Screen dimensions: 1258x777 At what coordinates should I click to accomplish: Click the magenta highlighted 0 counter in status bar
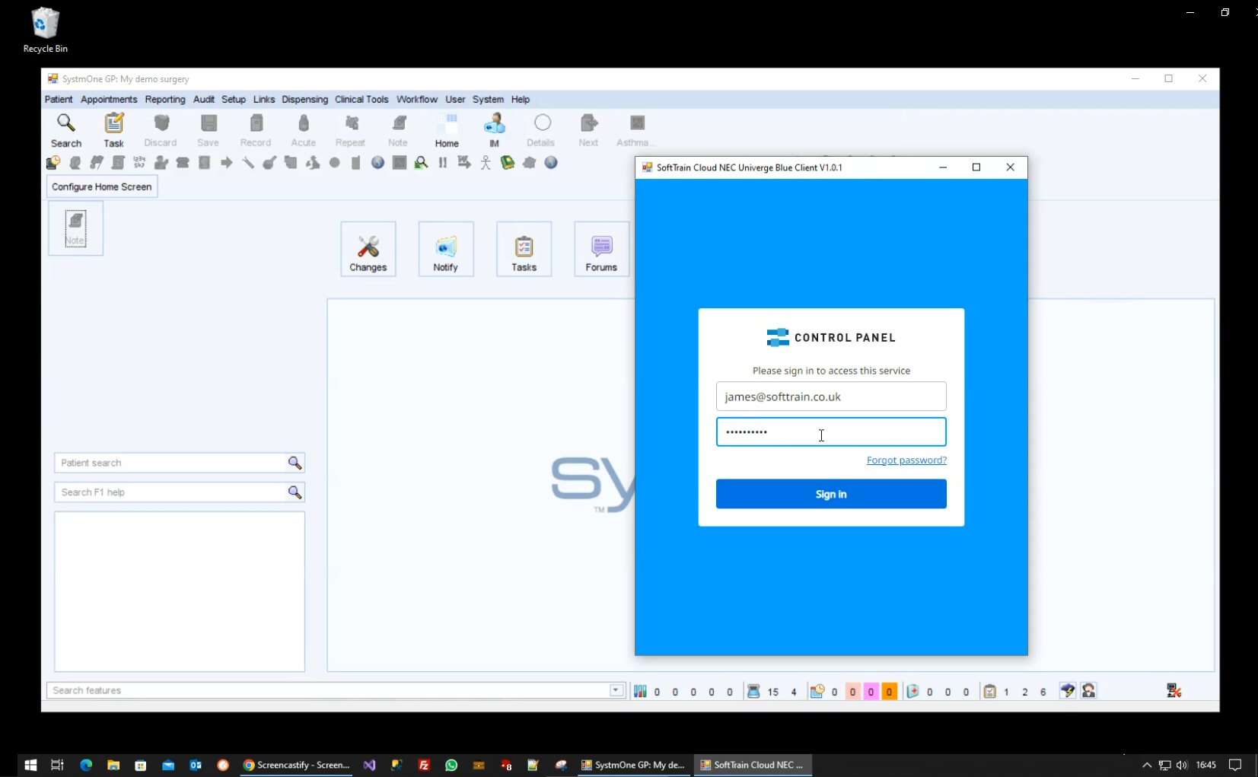pyautogui.click(x=871, y=692)
